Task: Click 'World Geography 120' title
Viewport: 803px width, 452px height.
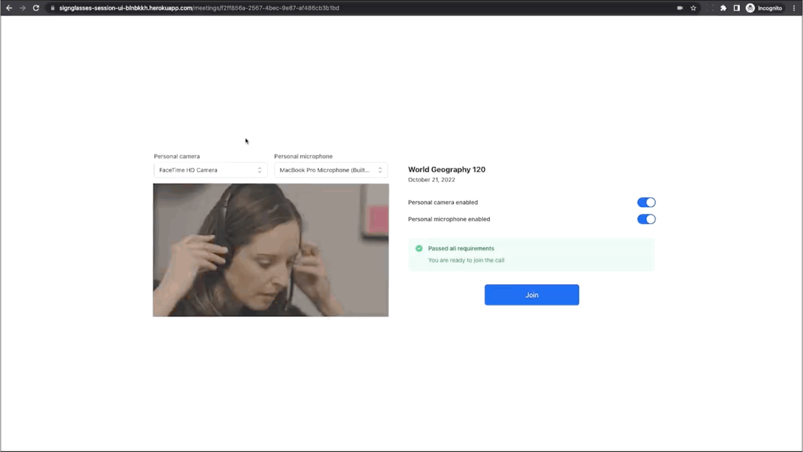Action: click(x=447, y=169)
